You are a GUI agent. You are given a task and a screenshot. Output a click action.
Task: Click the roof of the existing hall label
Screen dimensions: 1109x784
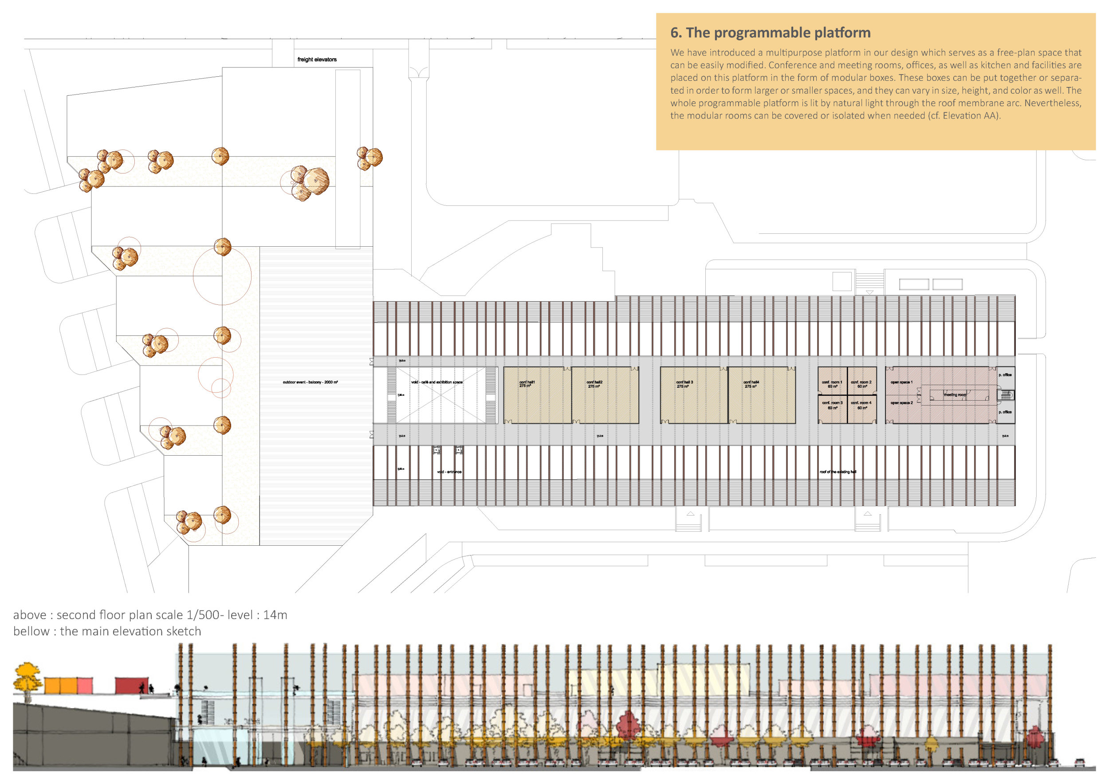(838, 472)
